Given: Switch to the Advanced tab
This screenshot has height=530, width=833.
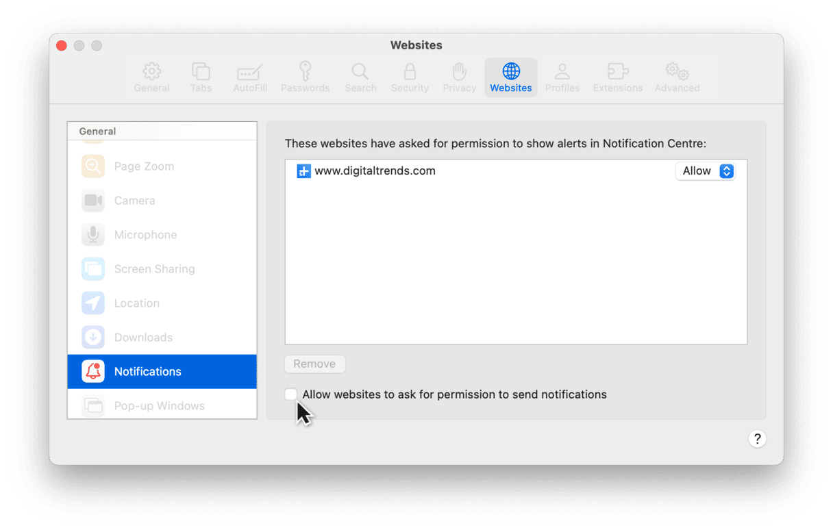Looking at the screenshot, I should click(x=677, y=77).
